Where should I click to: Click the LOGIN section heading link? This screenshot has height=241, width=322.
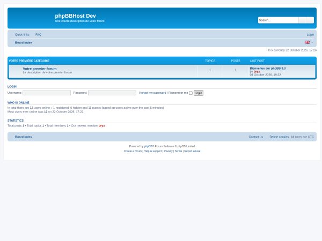[x=12, y=86]
